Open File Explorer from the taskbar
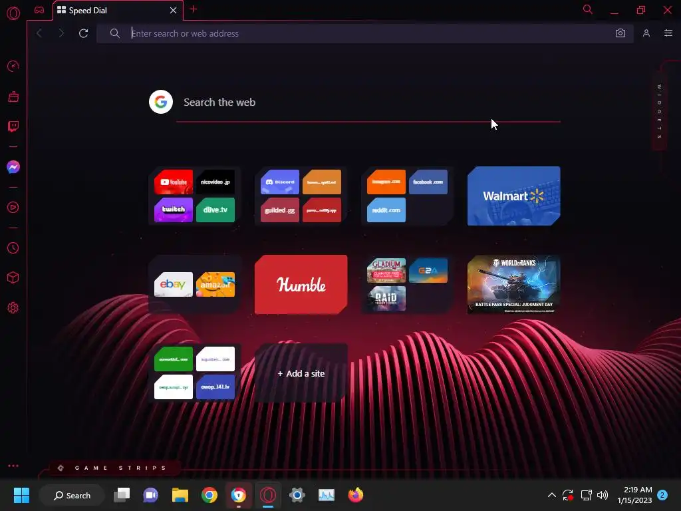 point(180,495)
